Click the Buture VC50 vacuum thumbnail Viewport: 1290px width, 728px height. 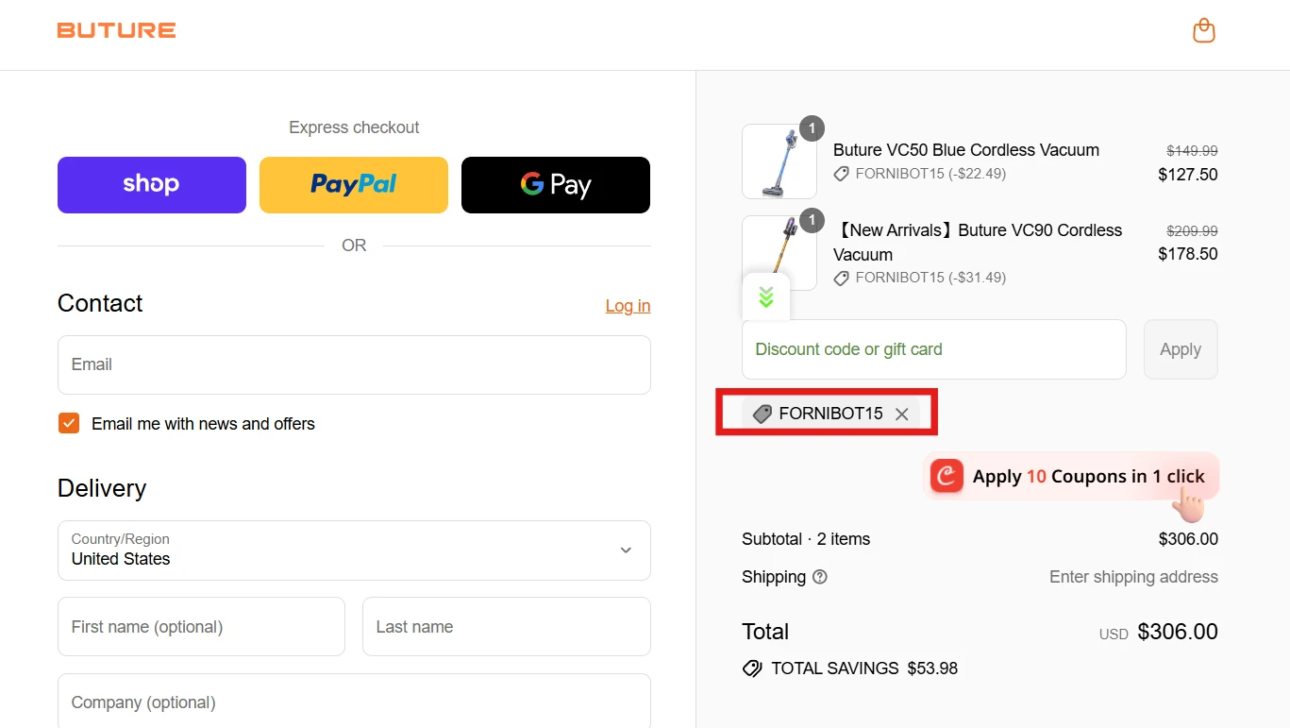[779, 161]
